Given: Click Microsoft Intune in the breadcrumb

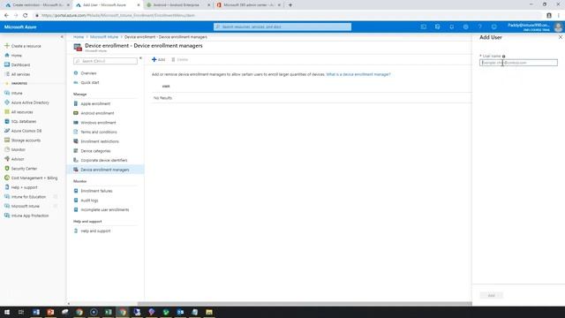Looking at the screenshot, I should 104,37.
